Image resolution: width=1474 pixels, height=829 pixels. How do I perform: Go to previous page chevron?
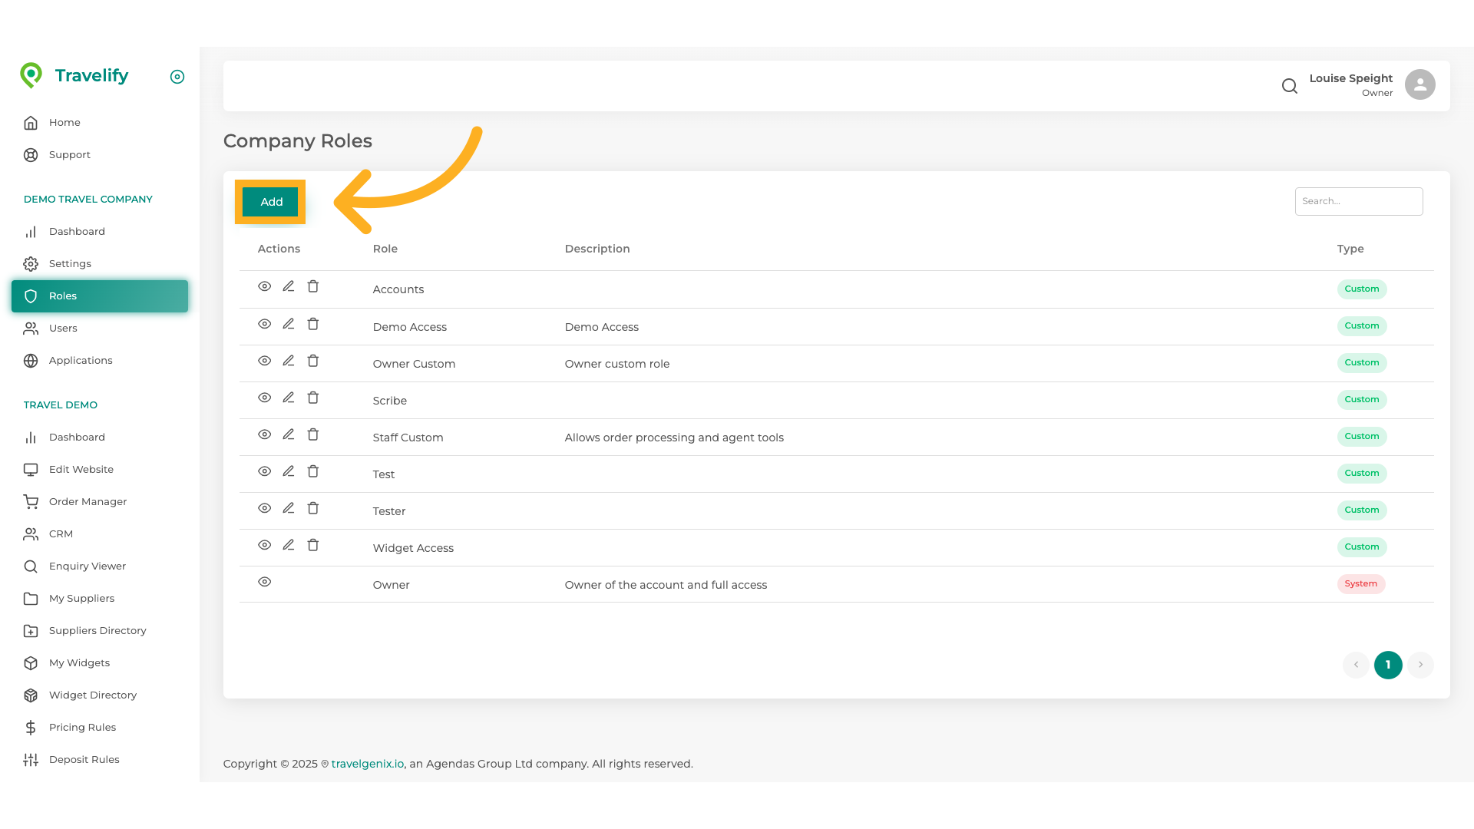[x=1356, y=665]
